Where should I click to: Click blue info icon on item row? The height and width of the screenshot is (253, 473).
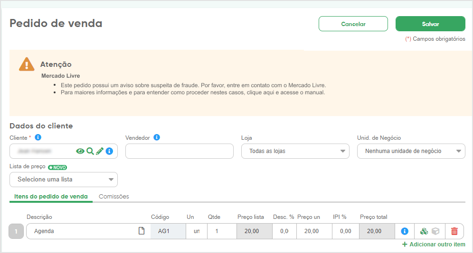coord(405,231)
